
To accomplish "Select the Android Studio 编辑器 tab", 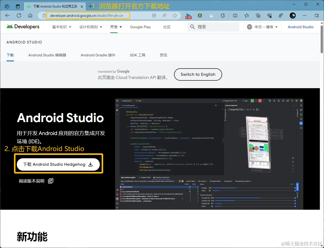I will pyautogui.click(x=47, y=55).
